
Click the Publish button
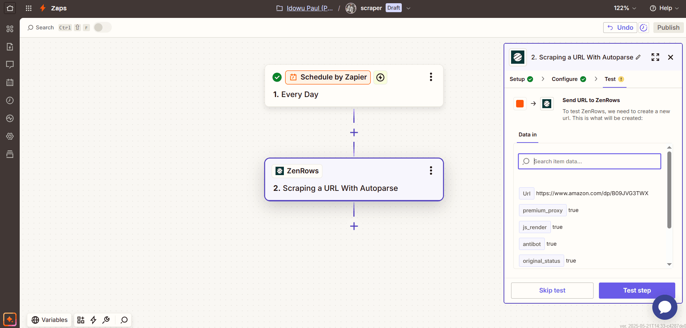pos(668,28)
